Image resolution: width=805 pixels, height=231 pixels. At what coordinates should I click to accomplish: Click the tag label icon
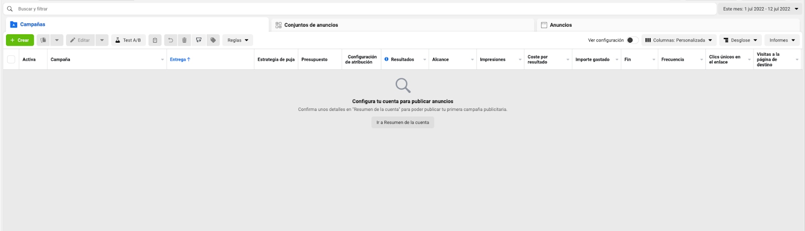pos(213,40)
